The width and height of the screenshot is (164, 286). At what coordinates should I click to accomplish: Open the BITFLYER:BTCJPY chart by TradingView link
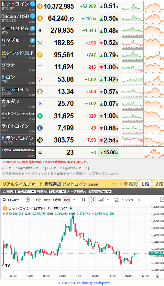click(84, 283)
